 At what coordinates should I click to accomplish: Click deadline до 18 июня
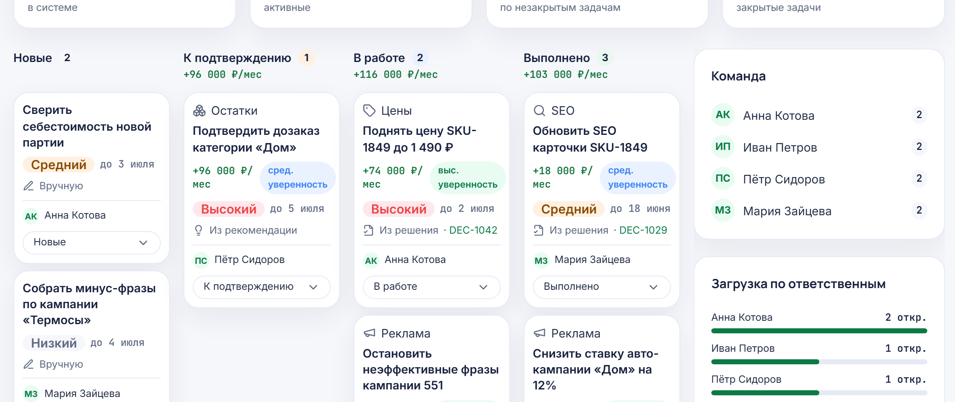640,209
